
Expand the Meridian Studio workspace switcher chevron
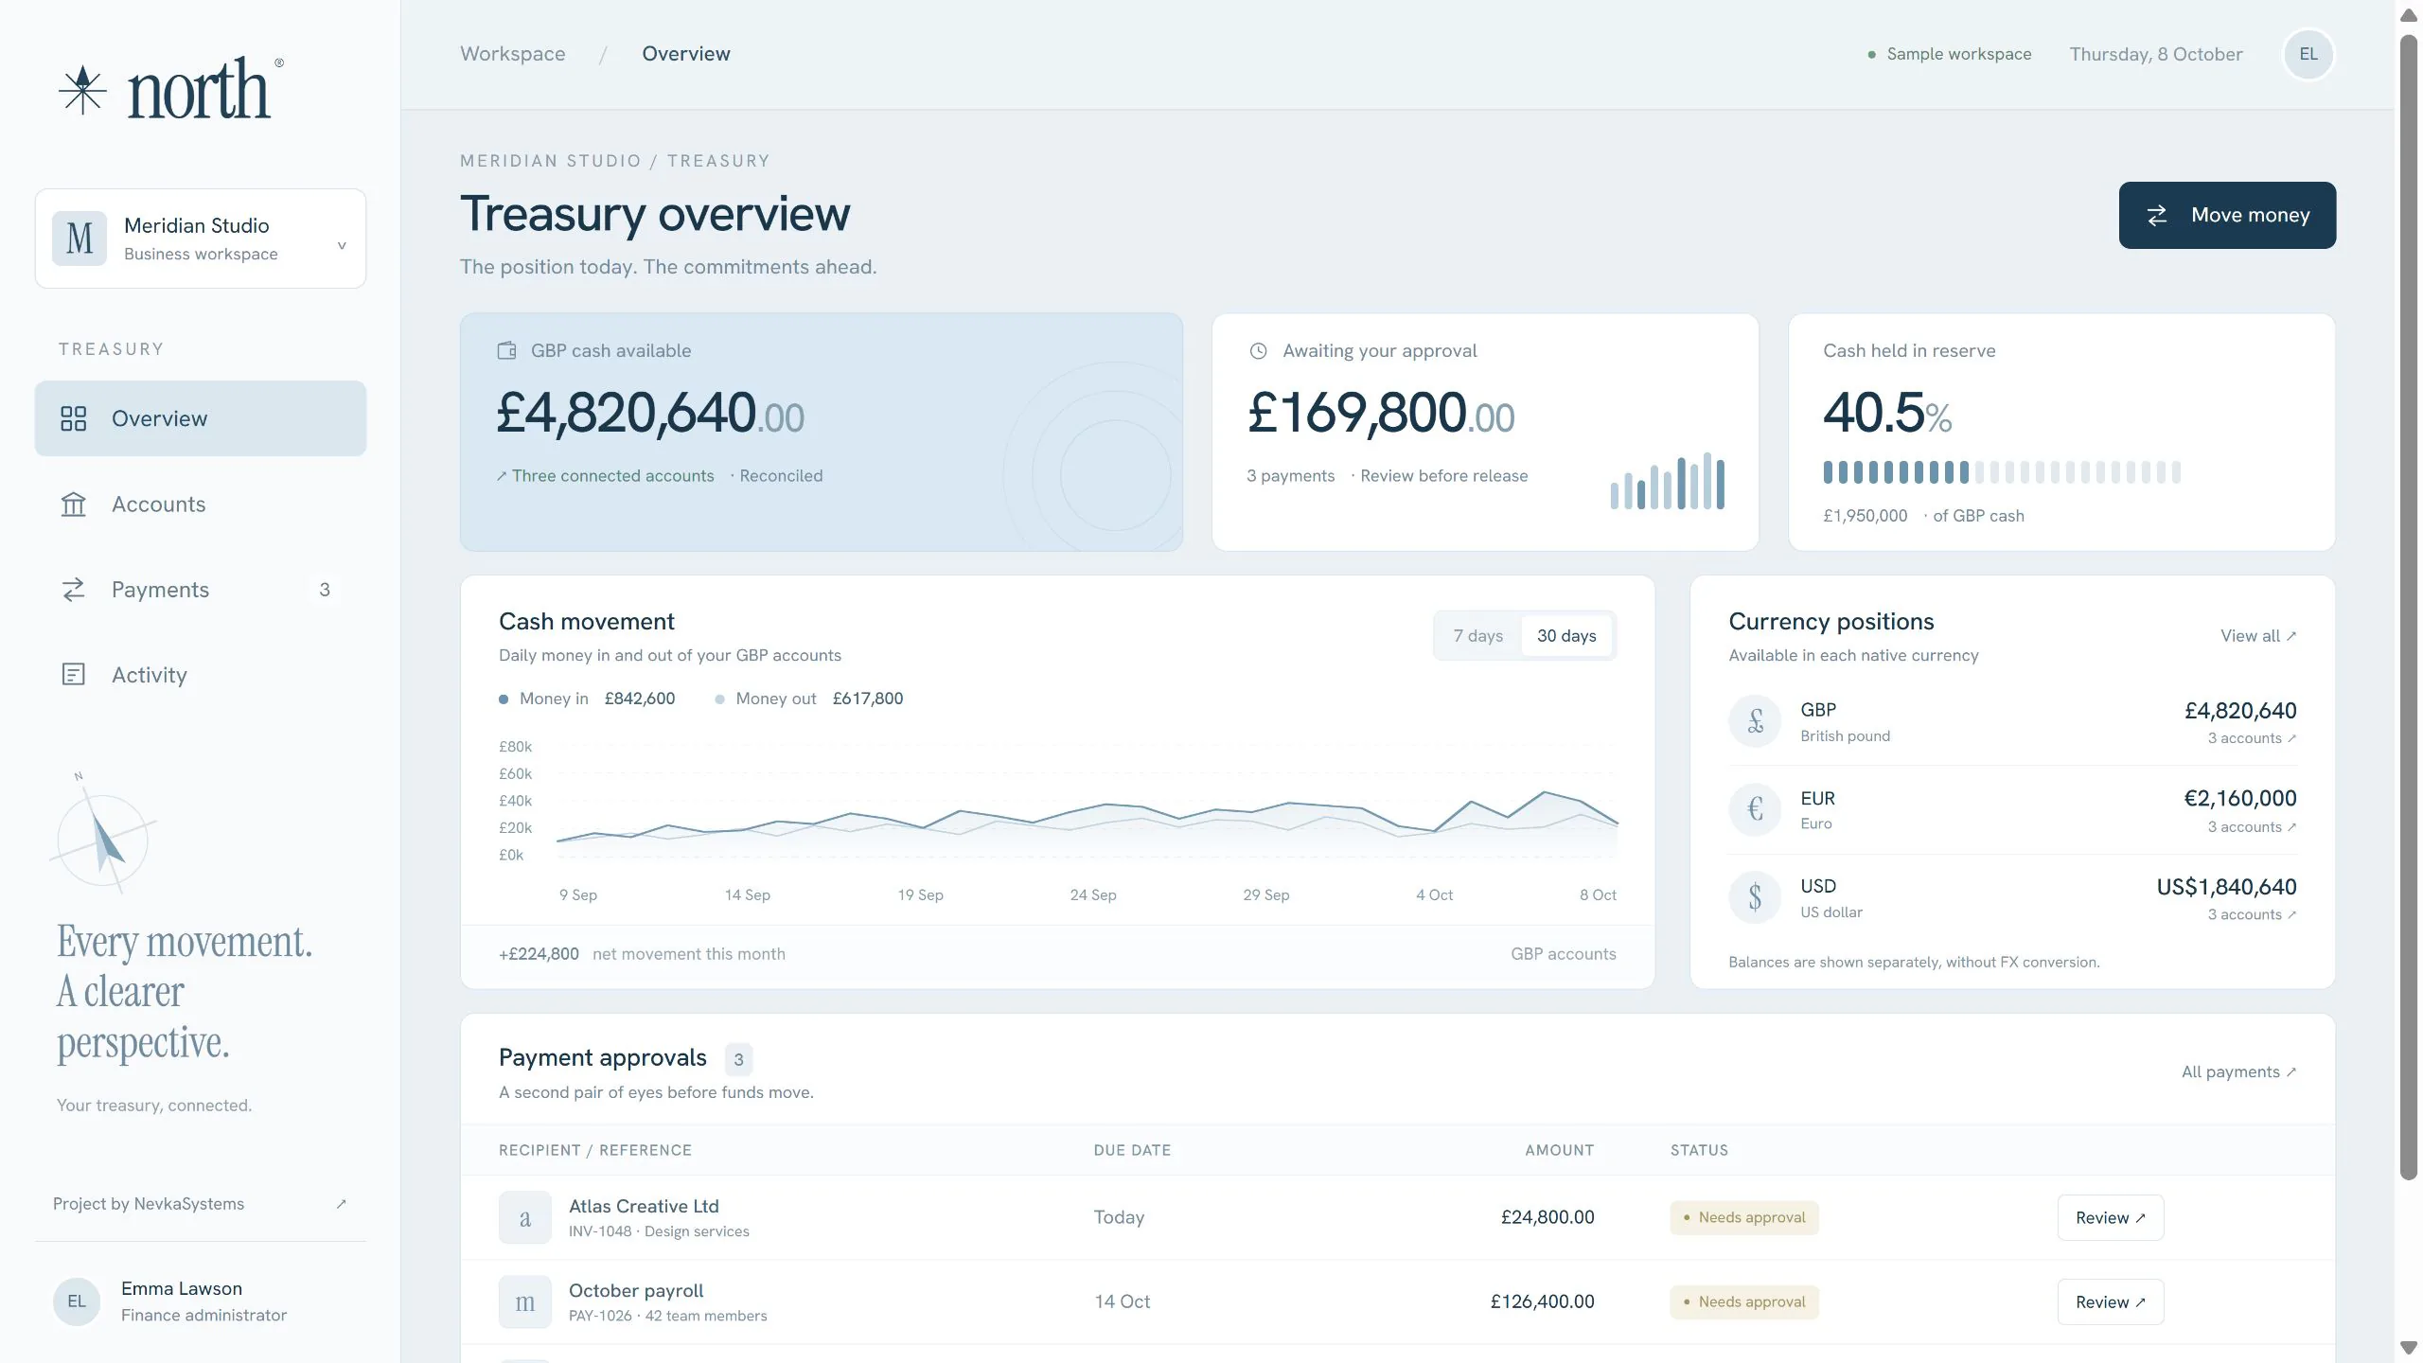342,246
